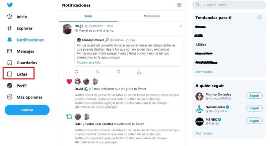The height and width of the screenshot is (146, 270).
Task: Switch to the Menciones tab
Action: coord(151,16)
